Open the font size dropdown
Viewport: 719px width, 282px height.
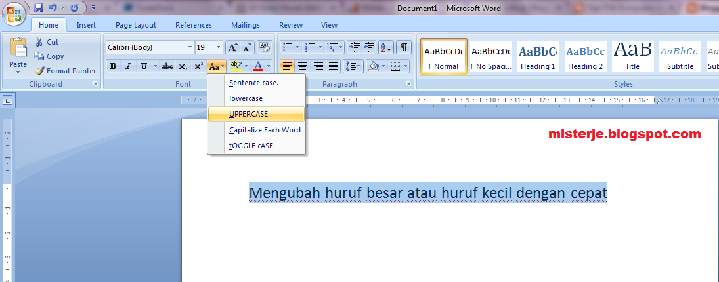(218, 47)
